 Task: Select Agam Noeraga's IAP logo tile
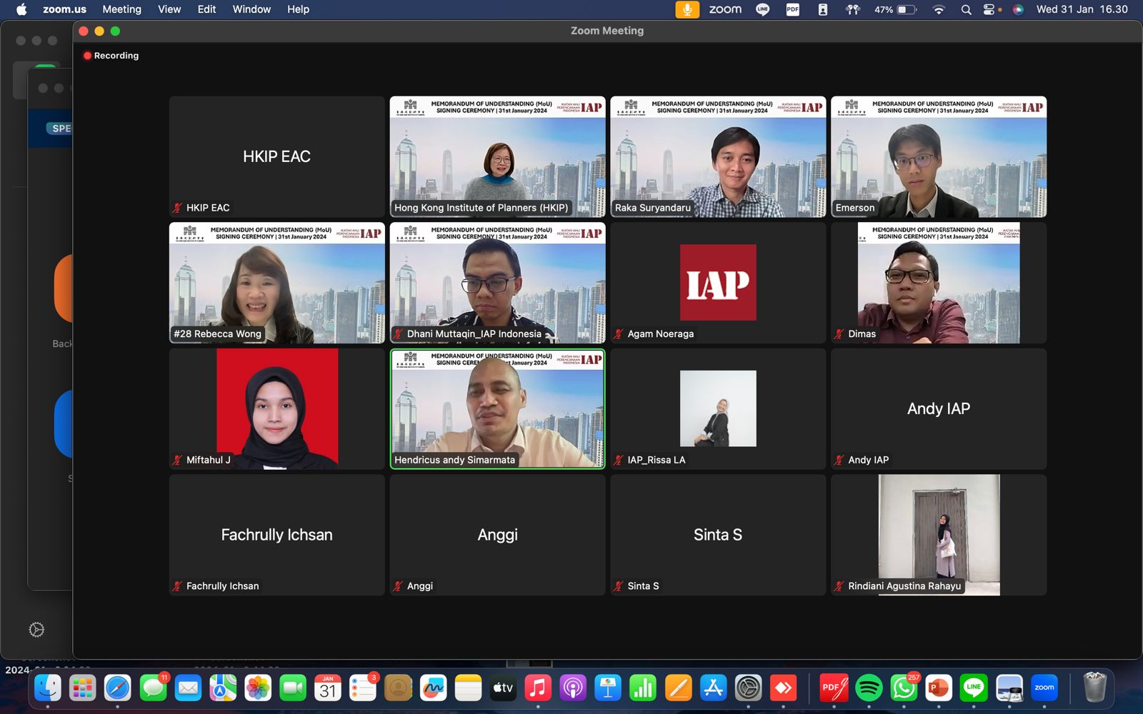(x=718, y=283)
